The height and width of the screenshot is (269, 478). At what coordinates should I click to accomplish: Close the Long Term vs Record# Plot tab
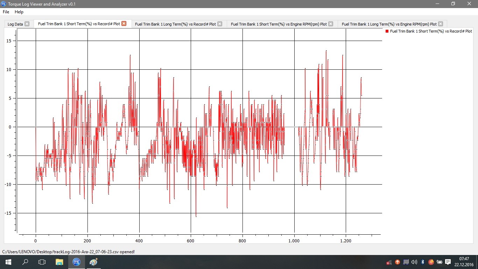[x=220, y=24]
